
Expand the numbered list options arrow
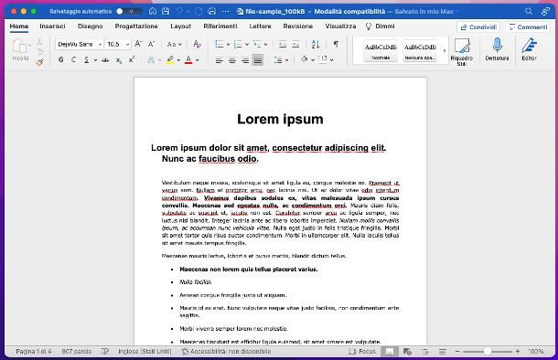coord(247,45)
